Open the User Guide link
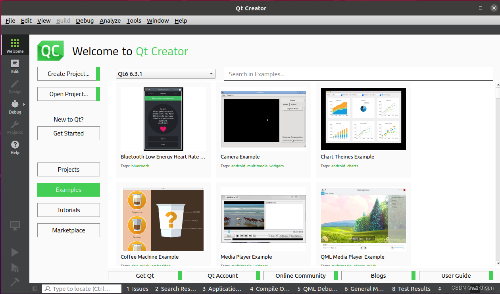The height and width of the screenshot is (294, 500). coord(456,276)
